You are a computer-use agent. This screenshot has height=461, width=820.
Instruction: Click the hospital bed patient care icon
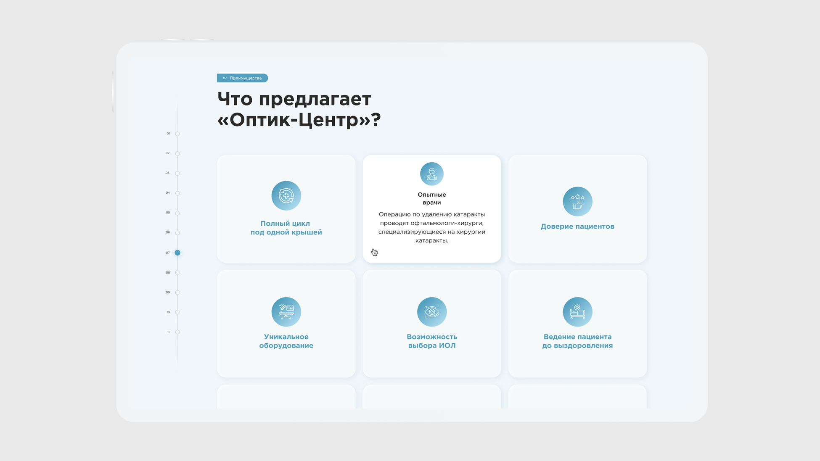pyautogui.click(x=577, y=312)
